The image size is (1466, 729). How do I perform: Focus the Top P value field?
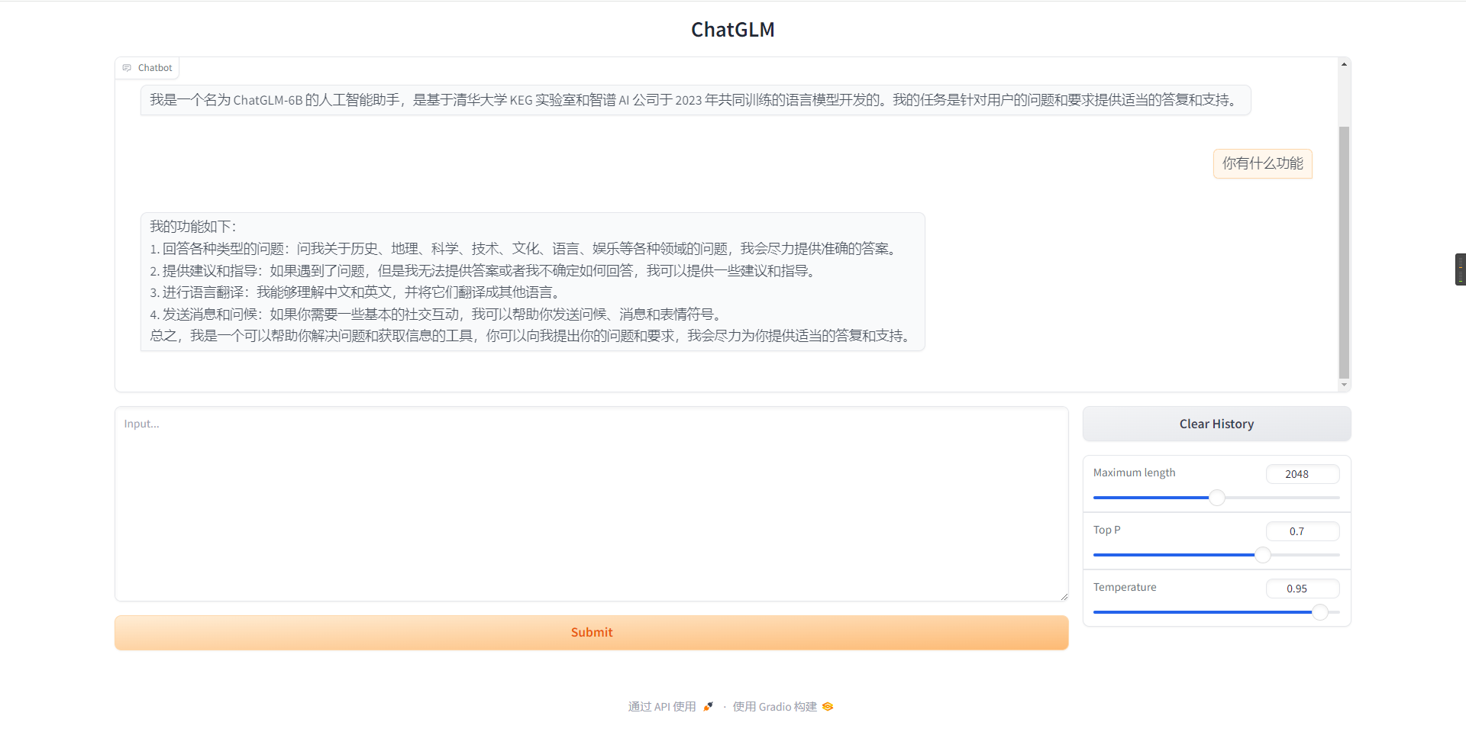(x=1303, y=531)
